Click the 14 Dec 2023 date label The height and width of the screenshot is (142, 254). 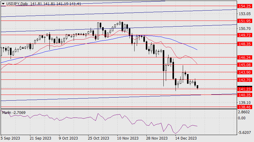coord(186,138)
